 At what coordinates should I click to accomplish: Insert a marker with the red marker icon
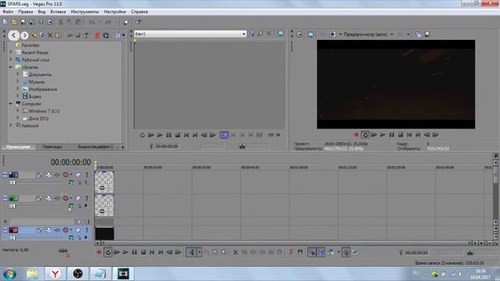pyautogui.click(x=291, y=252)
